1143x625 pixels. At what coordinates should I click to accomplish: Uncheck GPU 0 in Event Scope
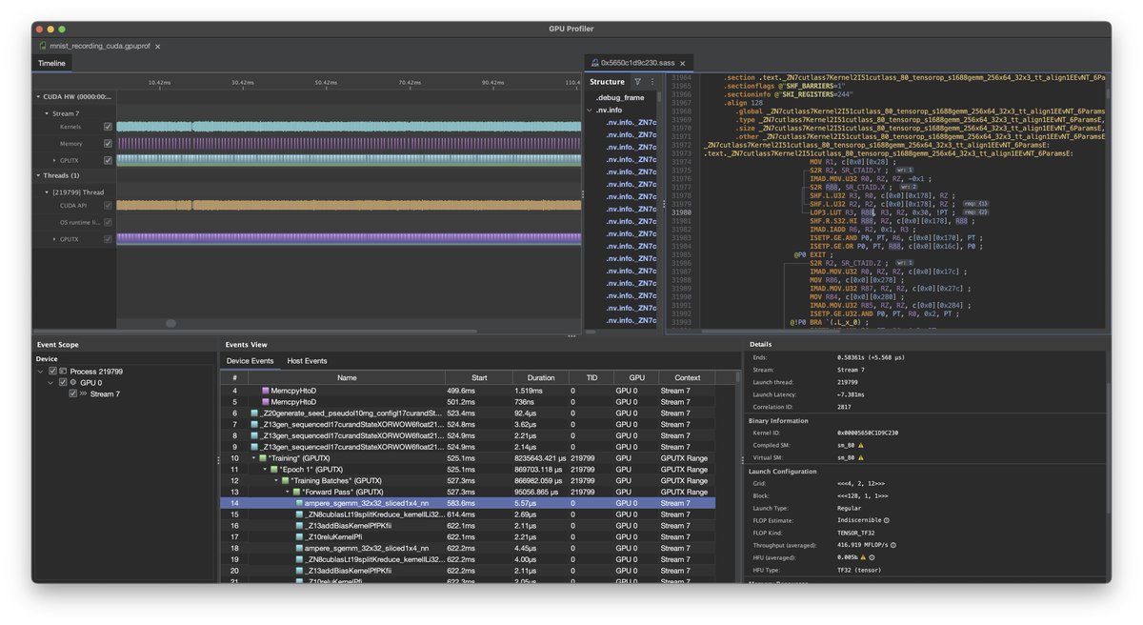pyautogui.click(x=63, y=382)
